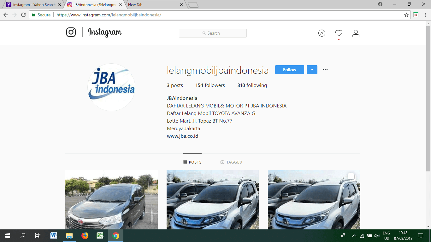Switch to the TAGGED tab
This screenshot has width=431, height=242.
point(231,162)
